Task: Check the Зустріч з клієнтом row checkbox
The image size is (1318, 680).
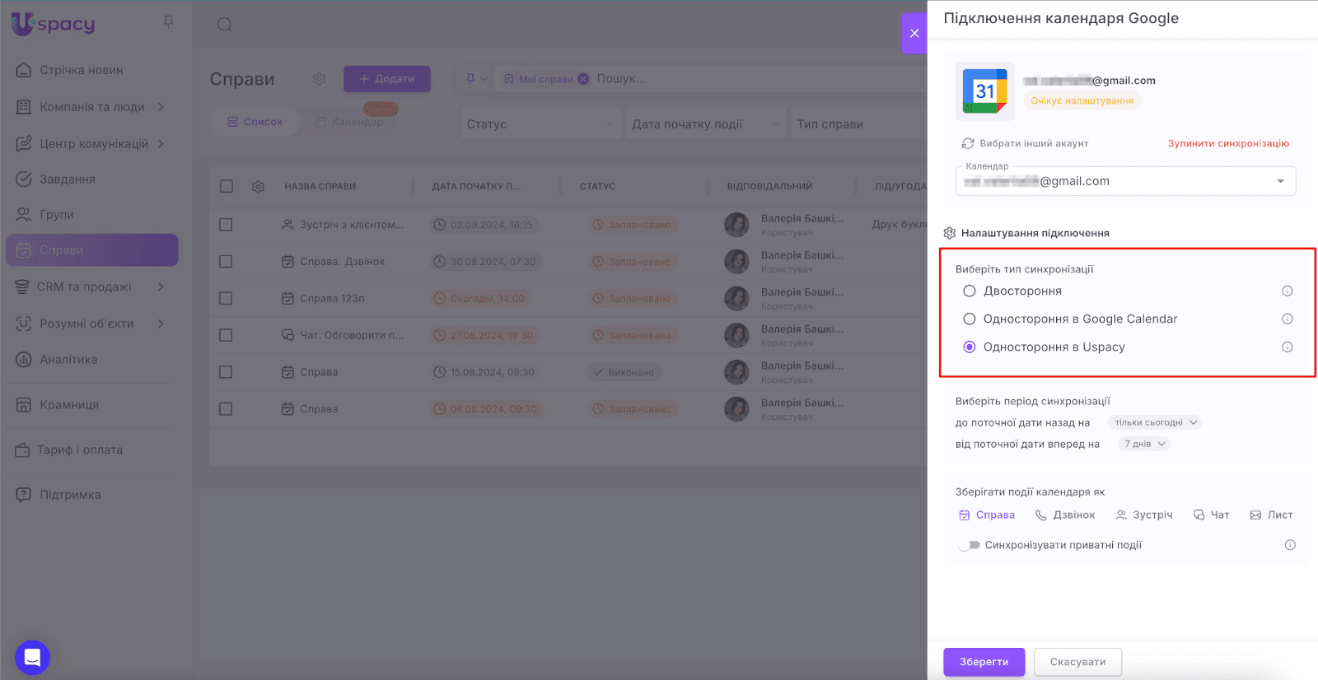Action: pyautogui.click(x=226, y=225)
